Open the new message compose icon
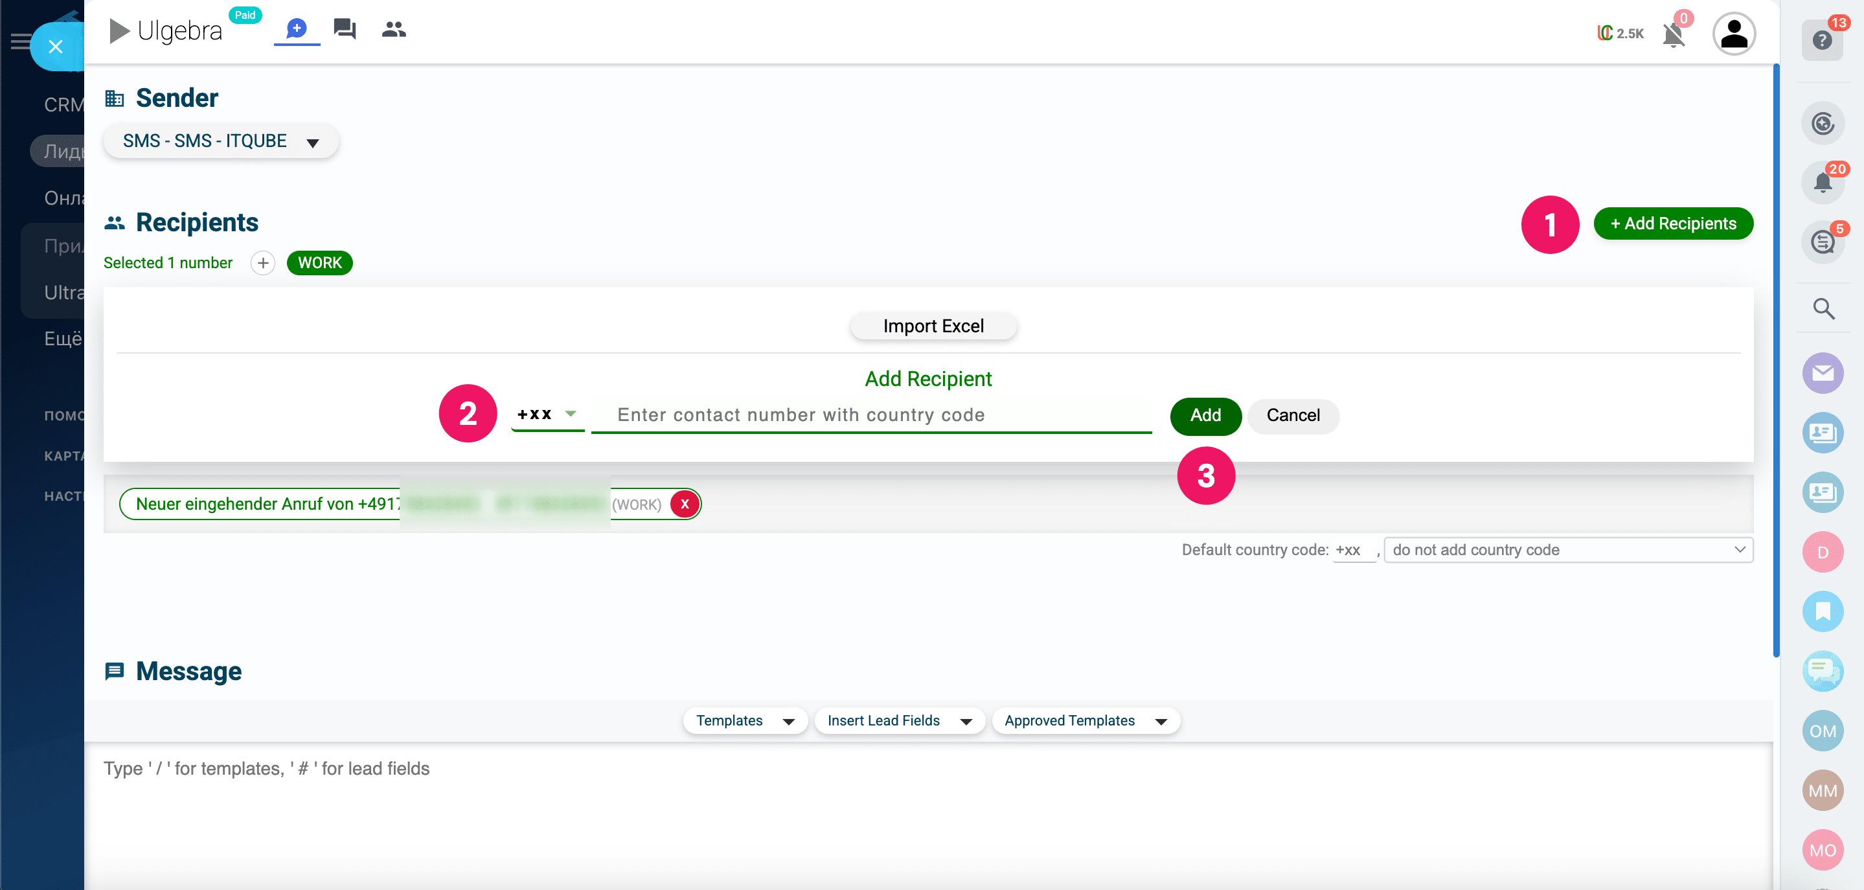Viewport: 1864px width, 890px height. (x=297, y=30)
